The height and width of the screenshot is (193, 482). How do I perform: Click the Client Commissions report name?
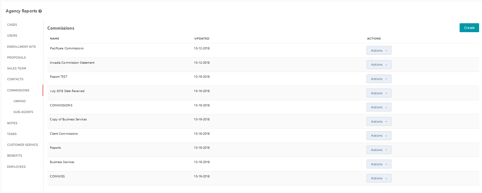64,134
